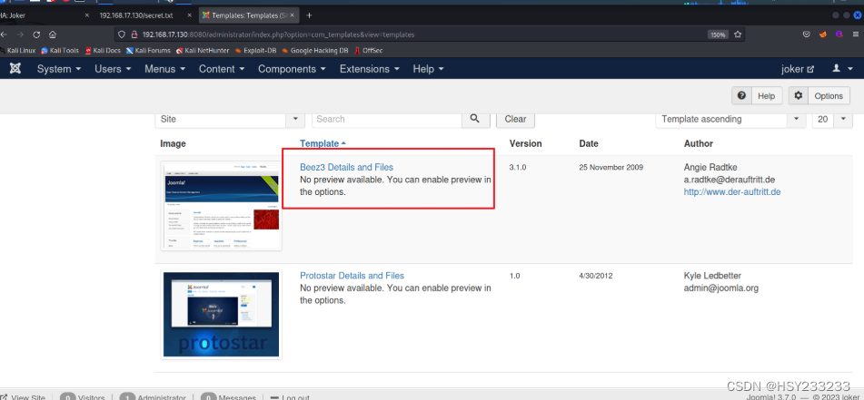The image size is (864, 400).
Task: Sort by Template column header
Action: (323, 143)
